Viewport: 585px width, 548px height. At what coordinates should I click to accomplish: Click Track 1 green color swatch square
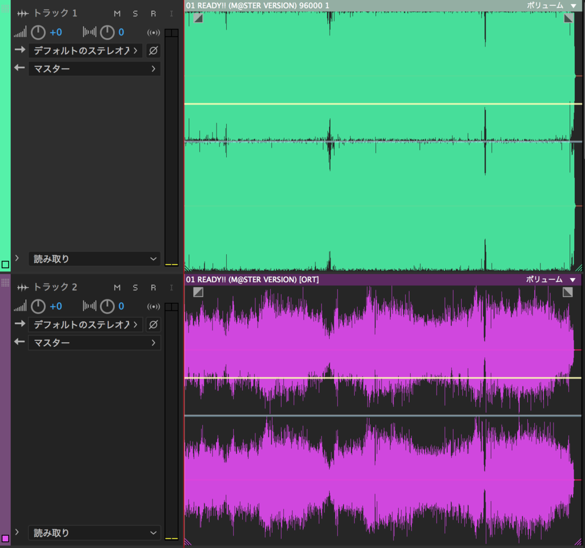(5, 265)
